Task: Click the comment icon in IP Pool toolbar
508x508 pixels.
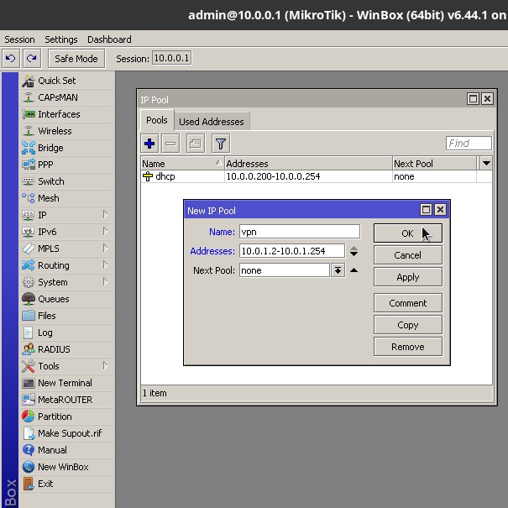Action: tap(196, 144)
